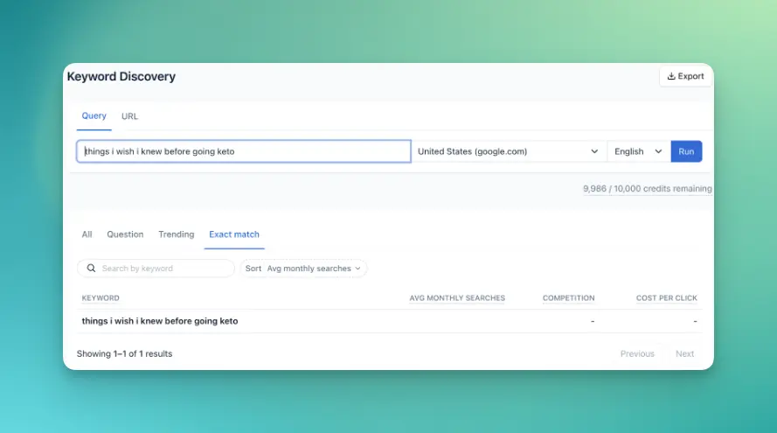Click the magnifier icon in keyword search
777x433 pixels.
click(x=91, y=269)
